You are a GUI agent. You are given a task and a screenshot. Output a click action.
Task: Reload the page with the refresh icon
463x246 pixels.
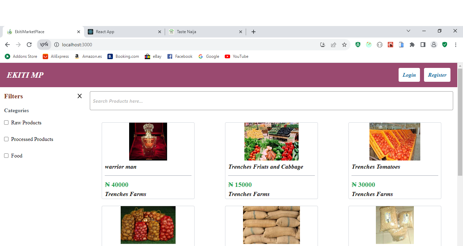coord(29,45)
